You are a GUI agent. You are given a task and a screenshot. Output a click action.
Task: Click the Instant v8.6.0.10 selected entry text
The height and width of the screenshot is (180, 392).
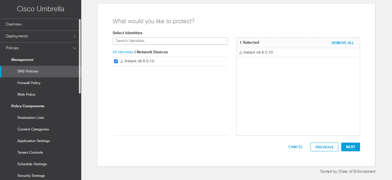click(258, 53)
